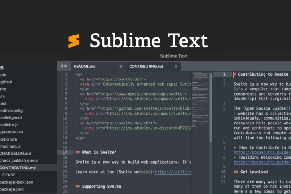
Task: Click the 'Supporting Svelte' heading text
Action: pos(102,186)
